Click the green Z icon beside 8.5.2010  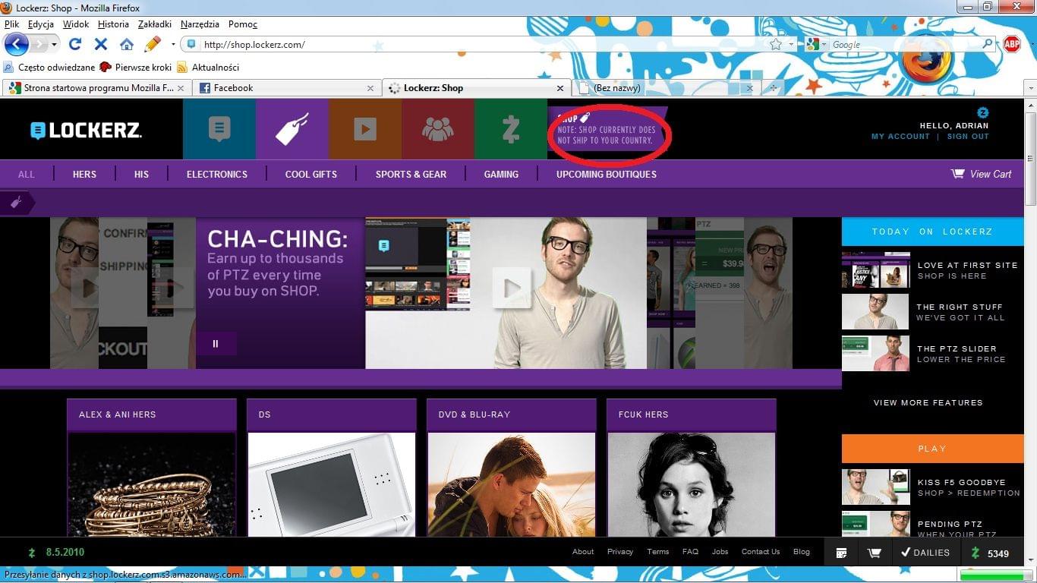[32, 552]
